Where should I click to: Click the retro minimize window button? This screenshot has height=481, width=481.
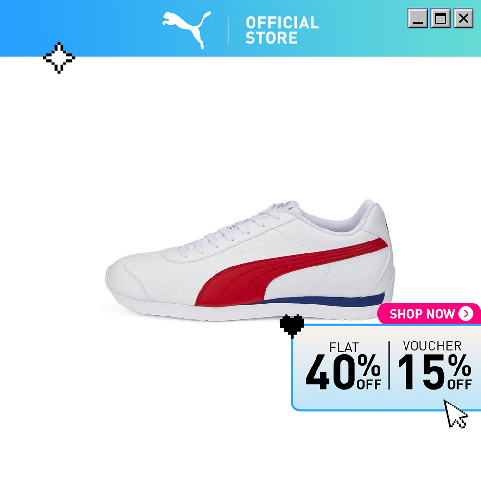pyautogui.click(x=418, y=18)
